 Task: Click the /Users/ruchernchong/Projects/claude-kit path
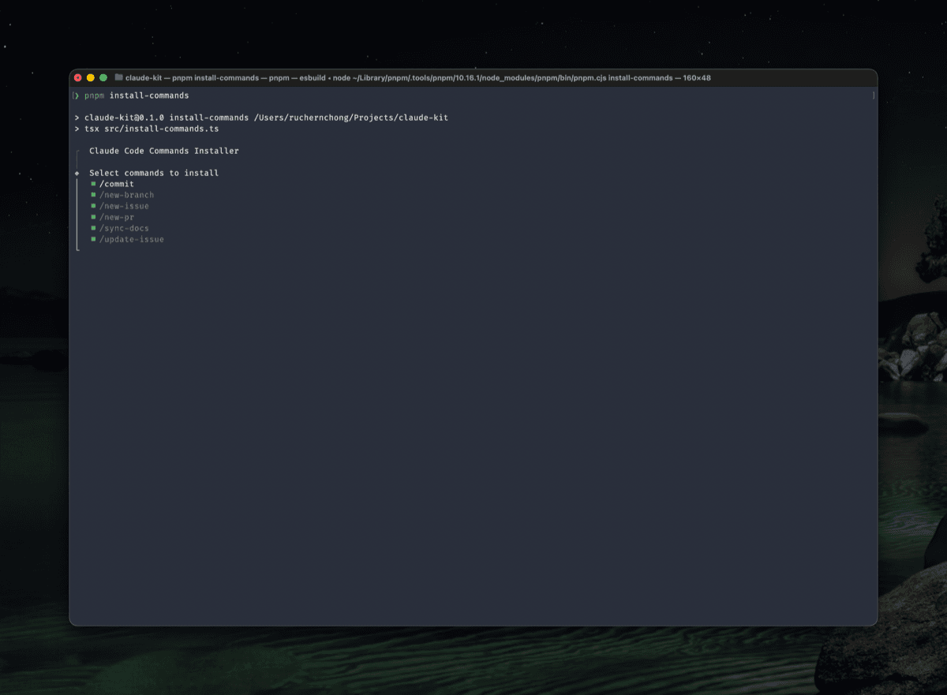pos(350,118)
